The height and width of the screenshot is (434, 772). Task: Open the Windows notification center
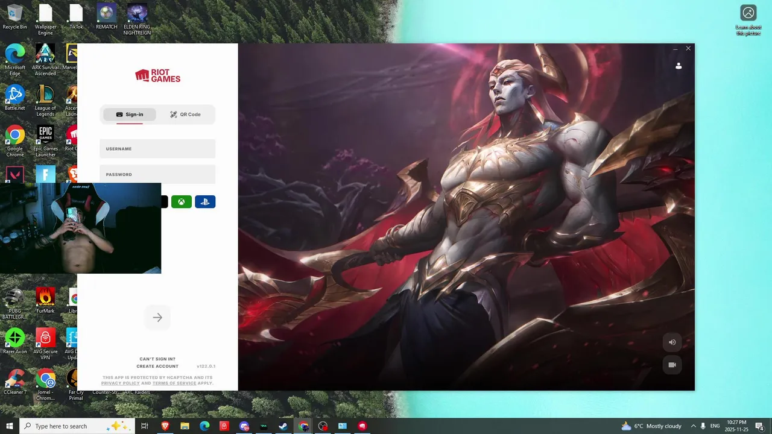pyautogui.click(x=759, y=426)
